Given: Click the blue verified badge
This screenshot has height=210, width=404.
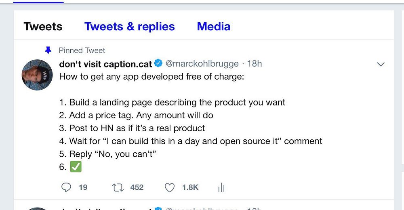Looking at the screenshot, I should tap(159, 63).
